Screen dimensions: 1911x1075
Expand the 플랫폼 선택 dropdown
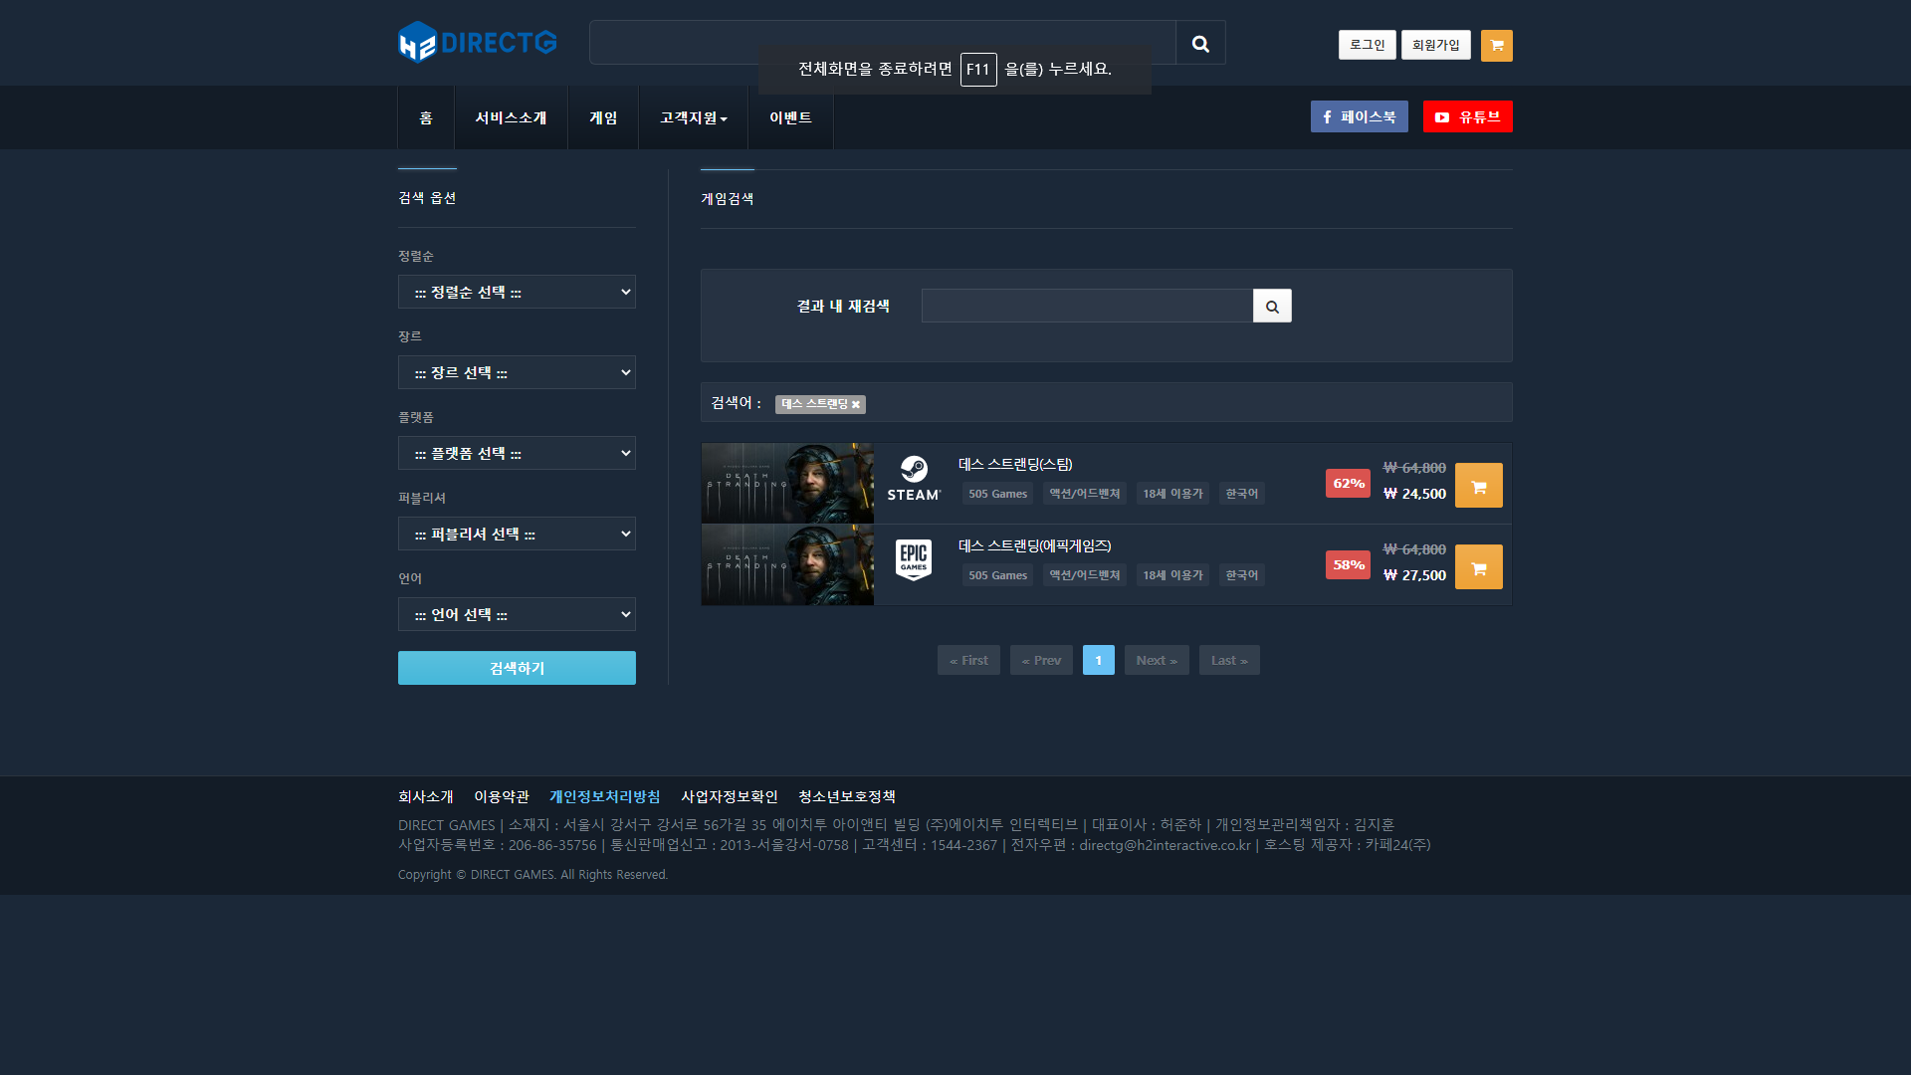point(517,454)
